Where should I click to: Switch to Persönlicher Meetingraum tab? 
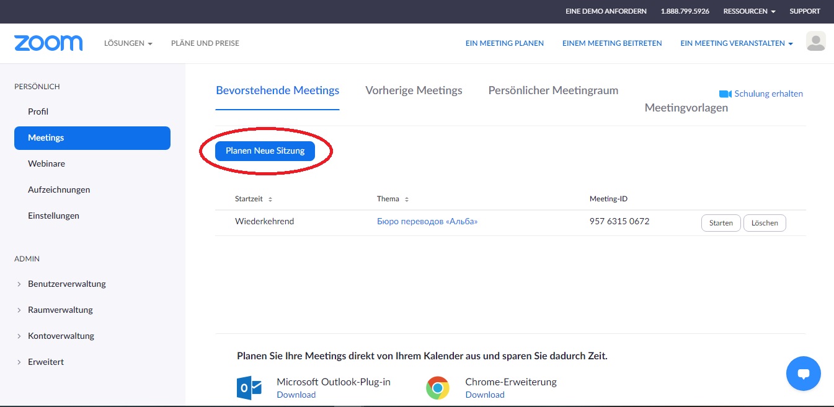(x=553, y=90)
